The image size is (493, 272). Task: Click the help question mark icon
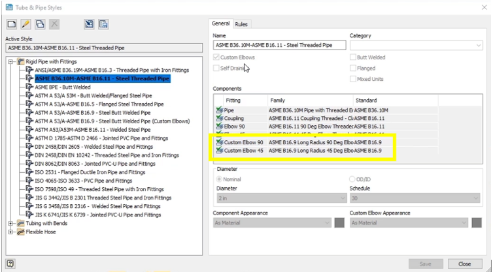10,264
